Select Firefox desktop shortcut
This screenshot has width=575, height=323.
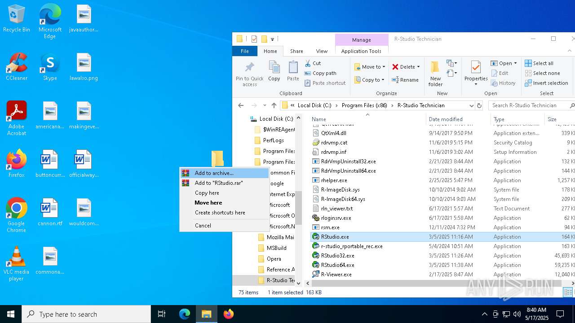(x=17, y=164)
